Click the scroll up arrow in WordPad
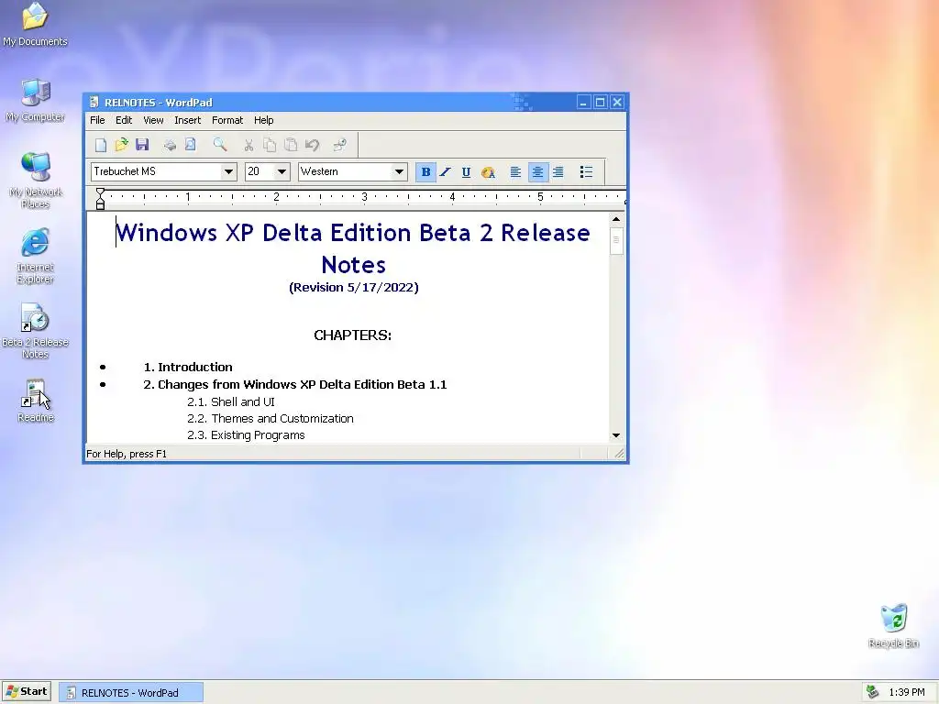 pos(615,219)
